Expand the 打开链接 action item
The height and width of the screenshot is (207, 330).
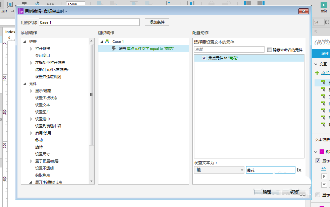31,49
